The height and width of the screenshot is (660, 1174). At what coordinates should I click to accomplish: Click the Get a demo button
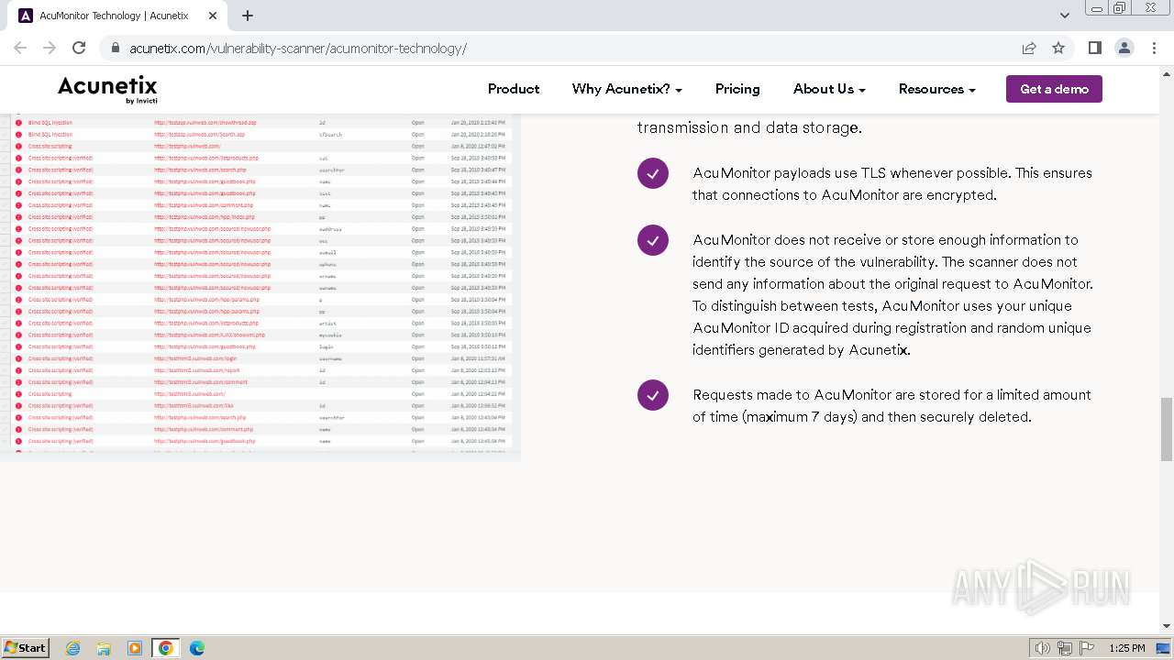pos(1054,89)
